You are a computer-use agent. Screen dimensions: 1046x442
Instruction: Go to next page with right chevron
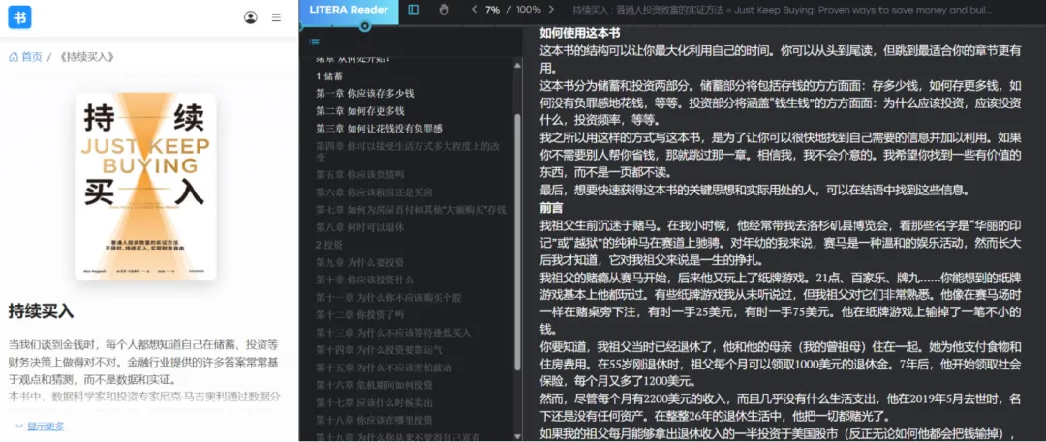[551, 10]
